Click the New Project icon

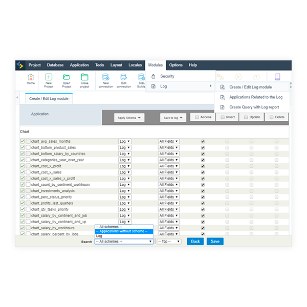click(49, 77)
